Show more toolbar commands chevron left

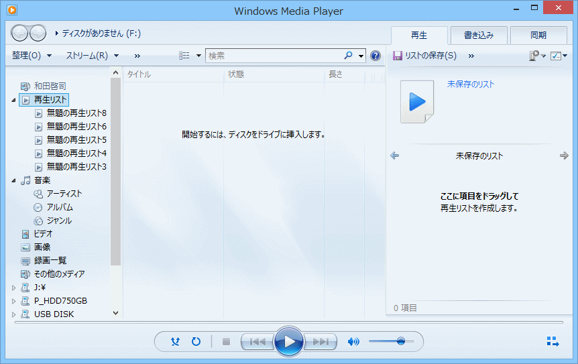tap(137, 56)
